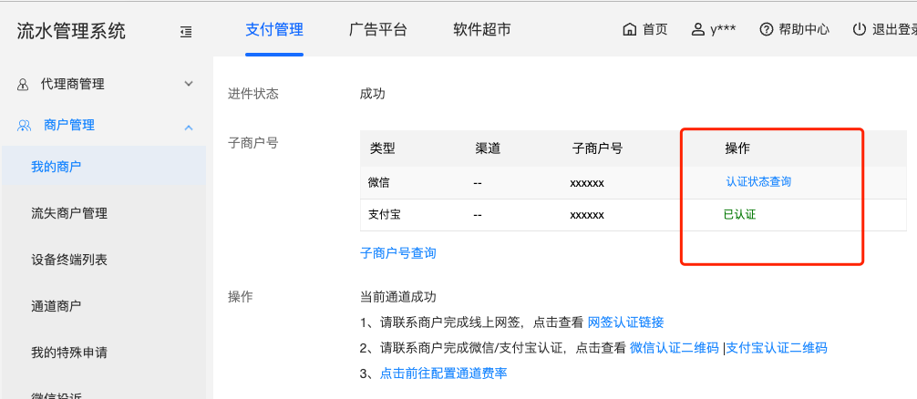
Task: Click 退出登录 to log out
Action: tap(894, 29)
